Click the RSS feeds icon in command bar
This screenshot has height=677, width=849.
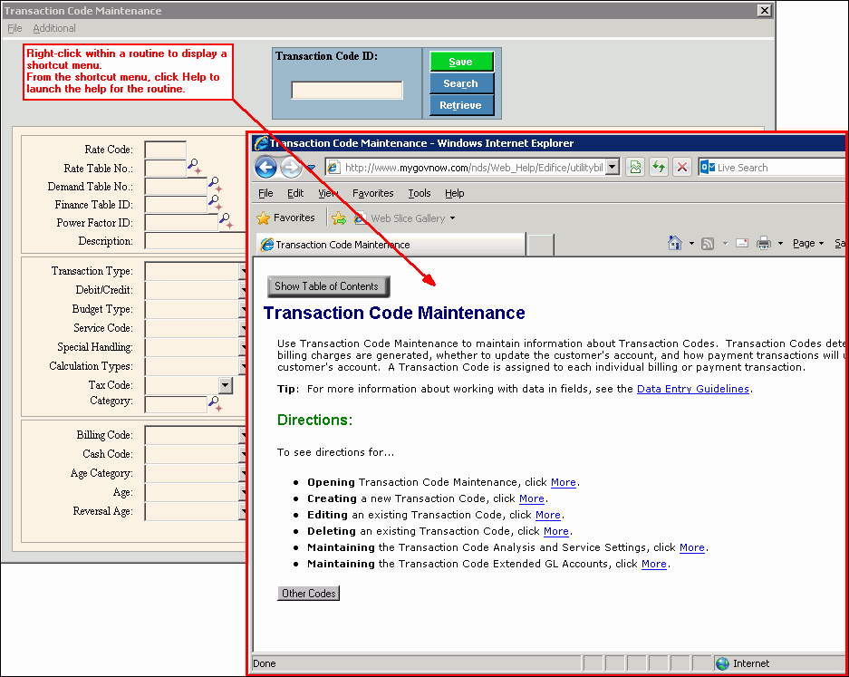[707, 244]
